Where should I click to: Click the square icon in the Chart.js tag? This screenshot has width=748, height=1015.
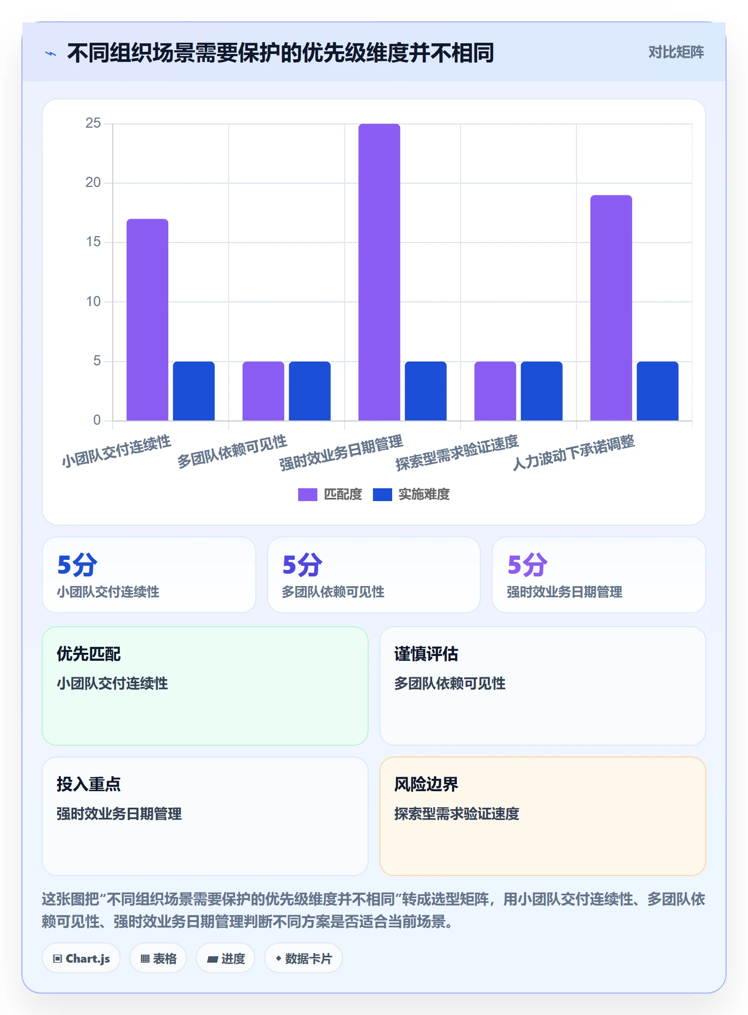click(x=58, y=959)
